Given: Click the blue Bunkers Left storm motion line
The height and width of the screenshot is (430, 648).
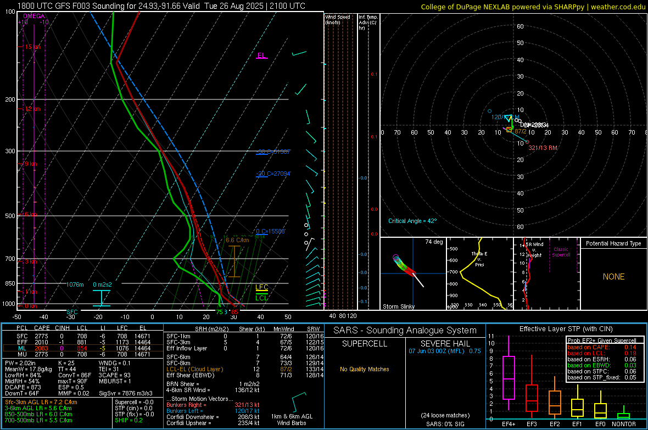Looking at the screenshot, I should coord(213,411).
